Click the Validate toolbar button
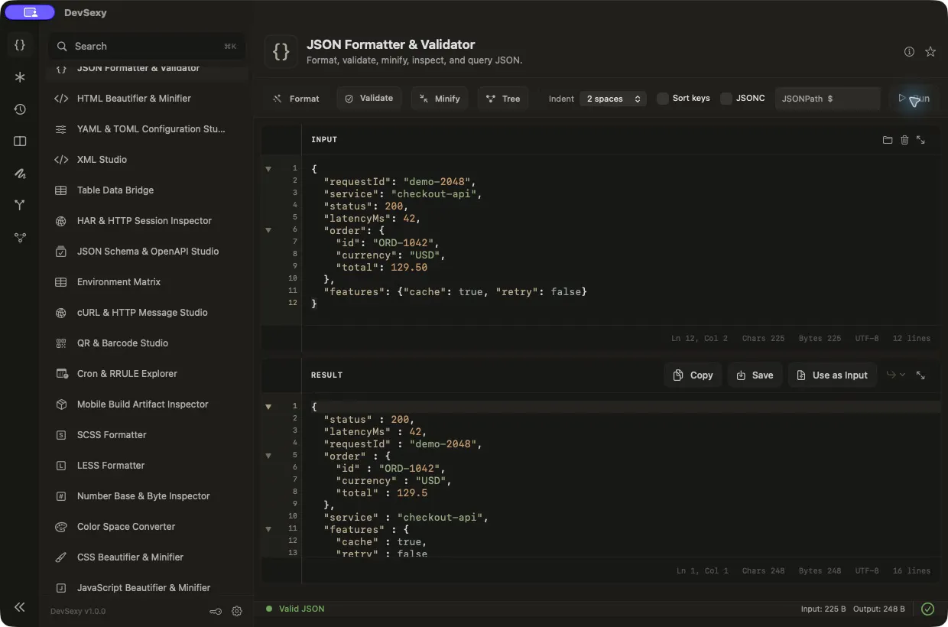The width and height of the screenshot is (948, 627). point(369,99)
